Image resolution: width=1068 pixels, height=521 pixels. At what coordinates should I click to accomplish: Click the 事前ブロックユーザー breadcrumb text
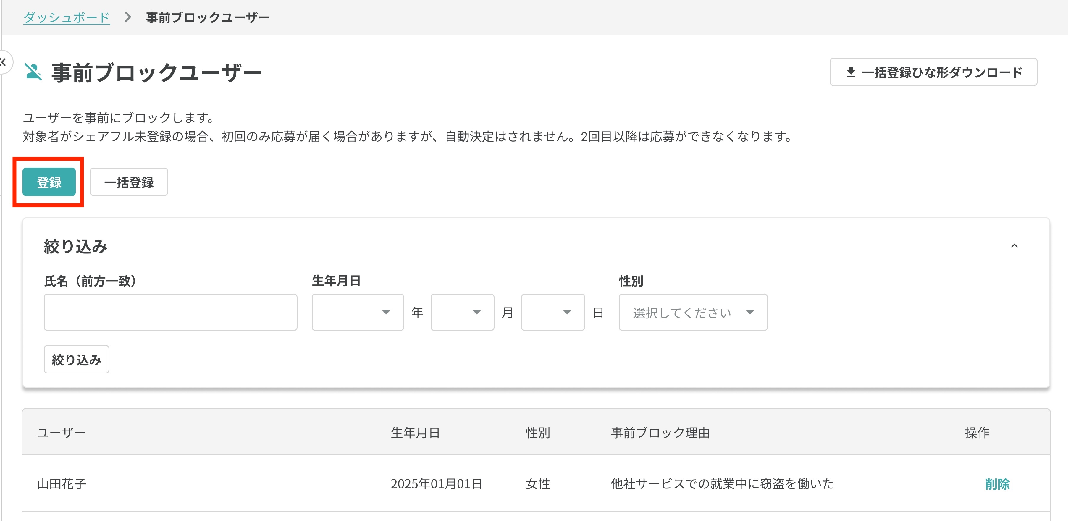(x=208, y=17)
